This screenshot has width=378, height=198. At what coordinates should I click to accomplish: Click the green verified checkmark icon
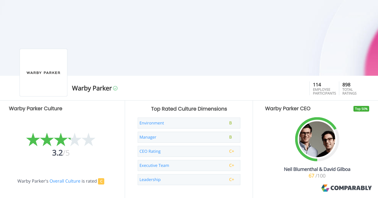115,88
